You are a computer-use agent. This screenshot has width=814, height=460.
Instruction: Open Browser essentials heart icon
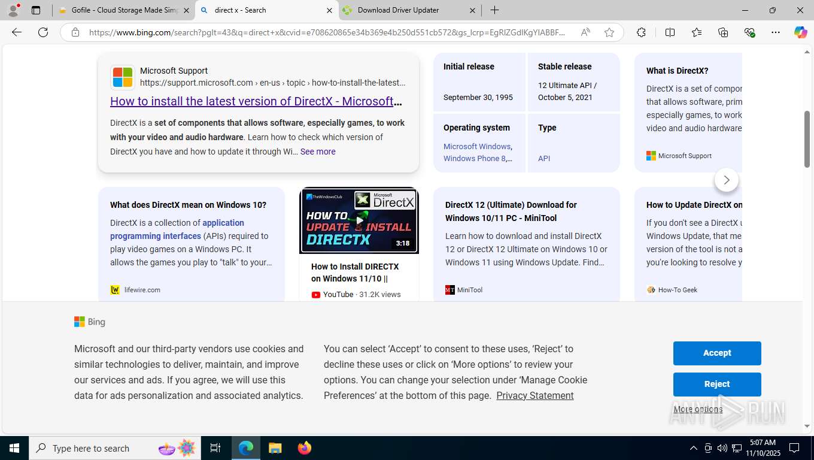point(749,32)
